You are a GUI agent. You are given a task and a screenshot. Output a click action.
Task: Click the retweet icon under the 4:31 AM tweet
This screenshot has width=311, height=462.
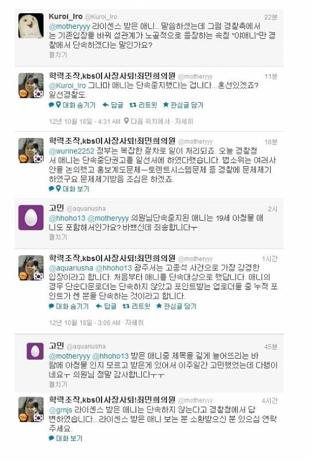click(133, 105)
